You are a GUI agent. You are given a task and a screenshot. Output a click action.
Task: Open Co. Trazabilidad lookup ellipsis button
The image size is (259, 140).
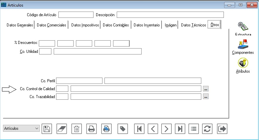click(x=206, y=97)
